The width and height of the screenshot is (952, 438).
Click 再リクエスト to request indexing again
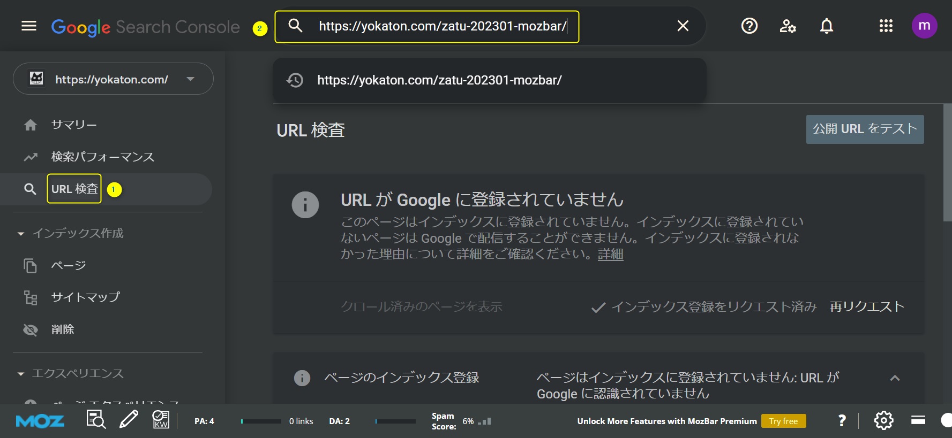point(867,306)
